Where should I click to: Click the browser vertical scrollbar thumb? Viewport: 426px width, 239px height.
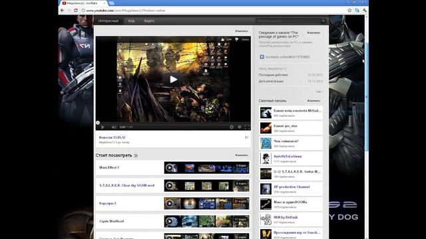tap(367, 97)
